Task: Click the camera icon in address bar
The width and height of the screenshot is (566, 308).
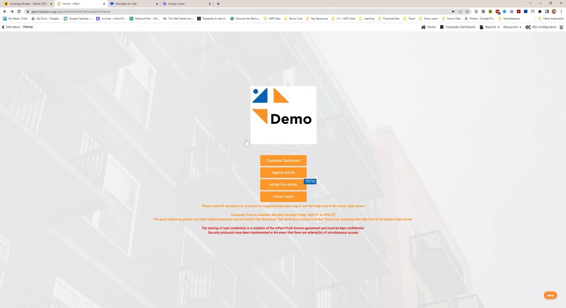Action: pos(453,12)
